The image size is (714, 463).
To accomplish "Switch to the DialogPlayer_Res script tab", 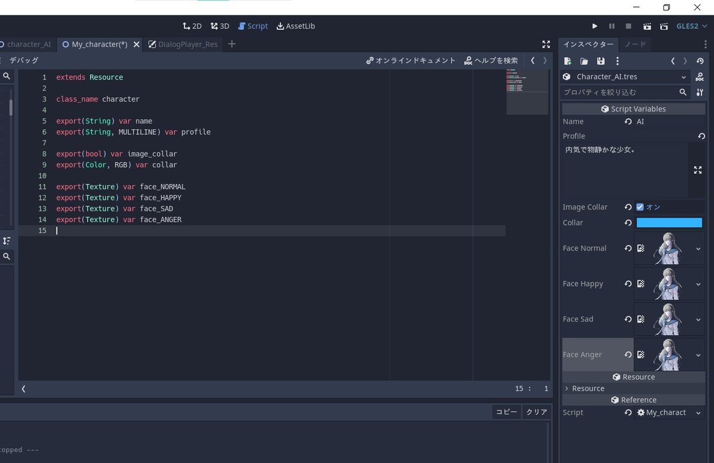I will point(183,44).
